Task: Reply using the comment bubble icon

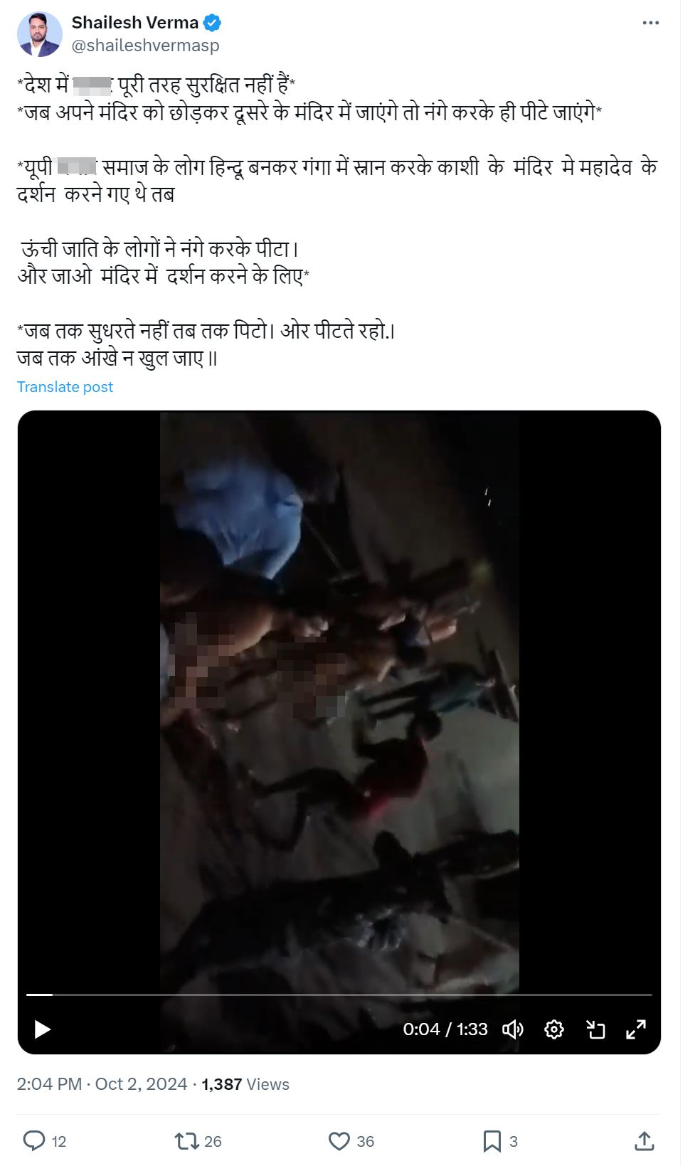Action: pos(34,1141)
